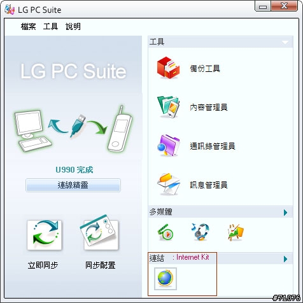Click the LG PC Suite title bar icon
The height and width of the screenshot is (303, 303).
10,10
